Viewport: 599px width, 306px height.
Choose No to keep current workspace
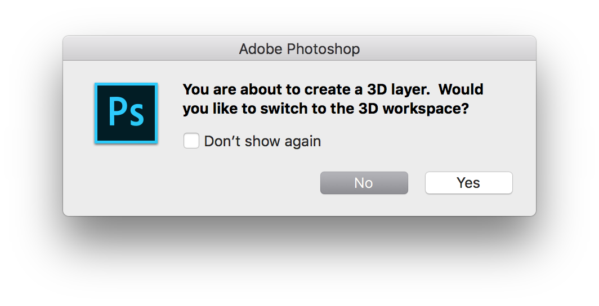click(x=364, y=183)
